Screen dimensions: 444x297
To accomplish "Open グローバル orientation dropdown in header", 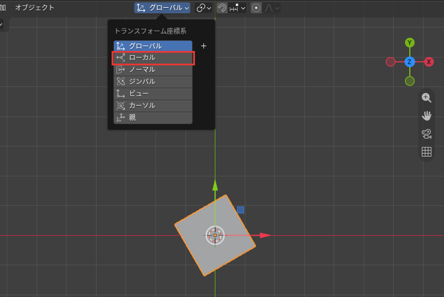I will (x=162, y=8).
